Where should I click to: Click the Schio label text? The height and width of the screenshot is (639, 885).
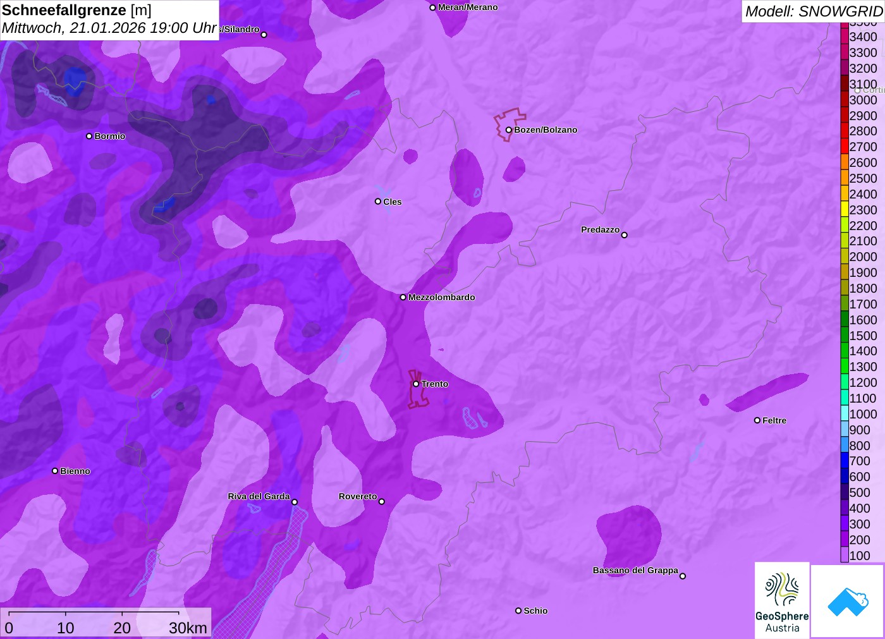(x=535, y=611)
